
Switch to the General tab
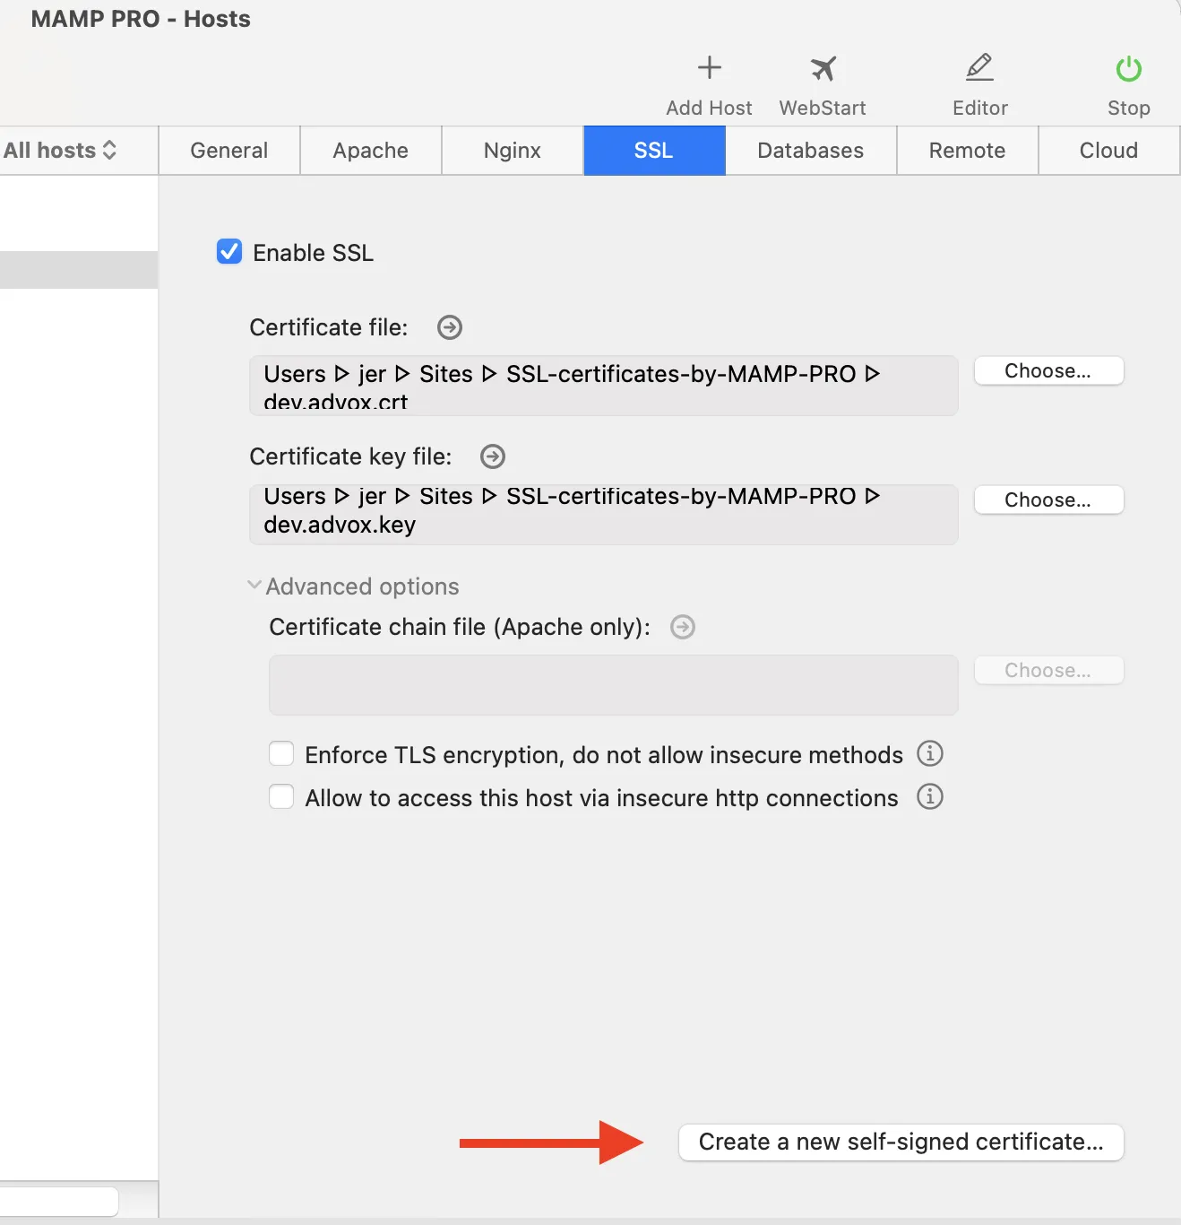pyautogui.click(x=229, y=151)
